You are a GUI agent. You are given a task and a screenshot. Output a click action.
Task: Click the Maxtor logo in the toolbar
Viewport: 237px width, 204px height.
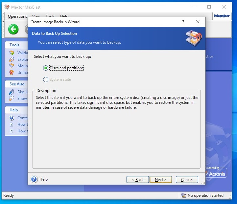point(222,16)
